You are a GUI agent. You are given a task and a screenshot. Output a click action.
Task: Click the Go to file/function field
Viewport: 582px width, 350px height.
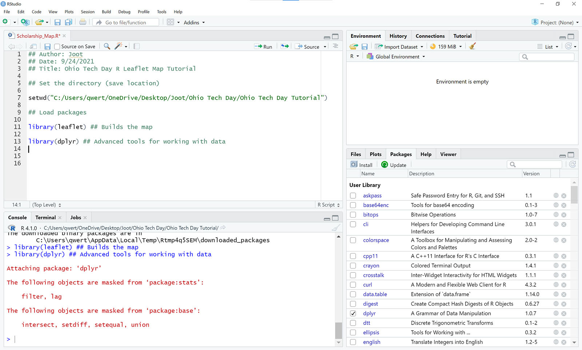click(126, 22)
